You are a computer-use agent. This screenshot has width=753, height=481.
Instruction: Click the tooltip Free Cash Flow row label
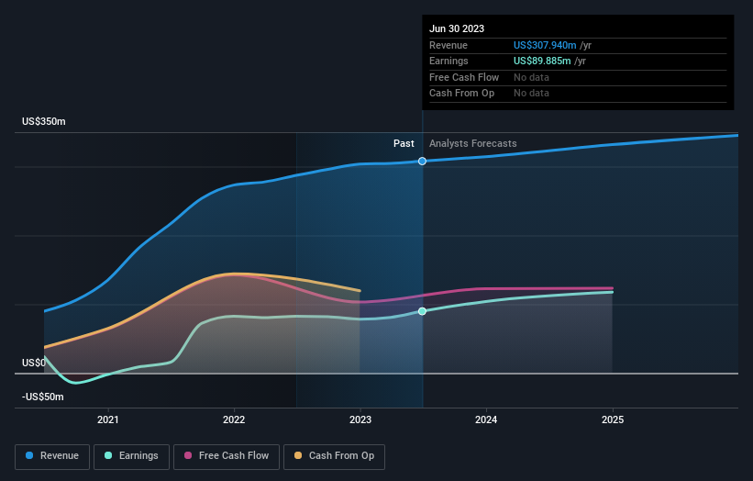[464, 77]
